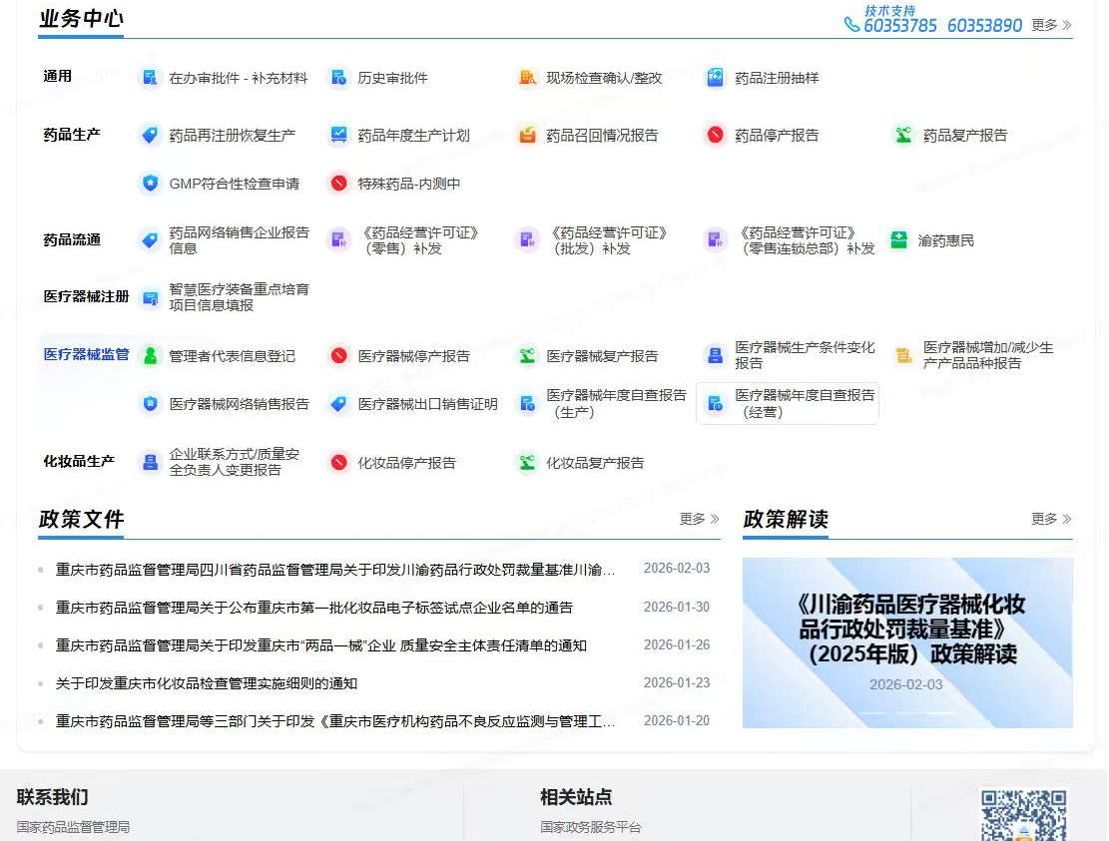The image size is (1109, 841).
Task: Expand 更多 in 政策文件 section
Action: click(x=699, y=519)
